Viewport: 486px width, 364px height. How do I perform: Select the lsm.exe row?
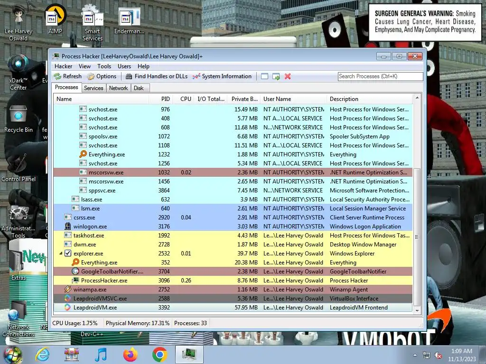pos(233,209)
